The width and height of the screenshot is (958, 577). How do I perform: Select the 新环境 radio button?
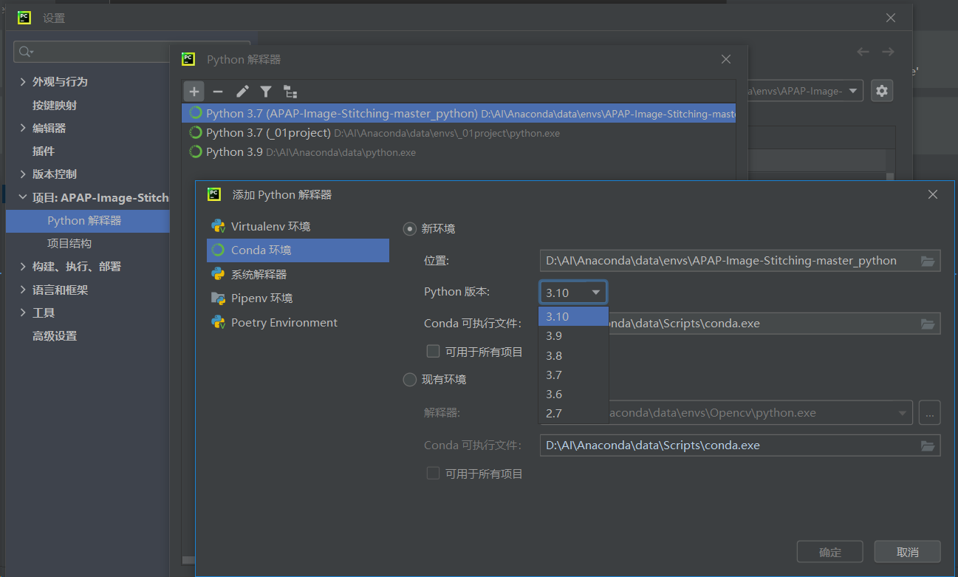[x=409, y=229]
